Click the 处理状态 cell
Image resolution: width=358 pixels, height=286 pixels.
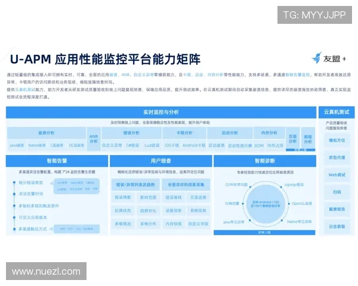click(123, 211)
